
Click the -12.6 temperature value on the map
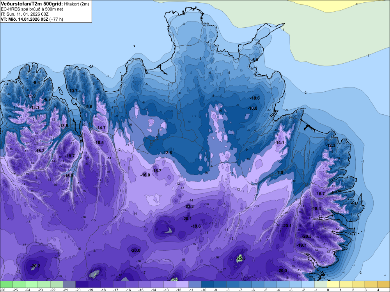point(167,153)
